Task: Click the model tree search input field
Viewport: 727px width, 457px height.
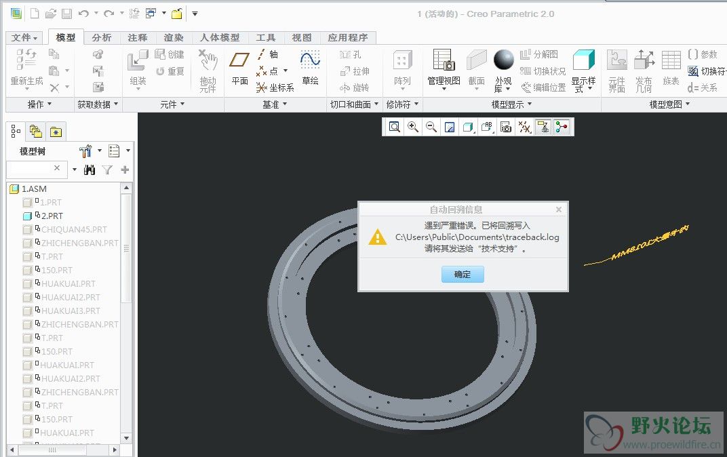Action: 35,168
